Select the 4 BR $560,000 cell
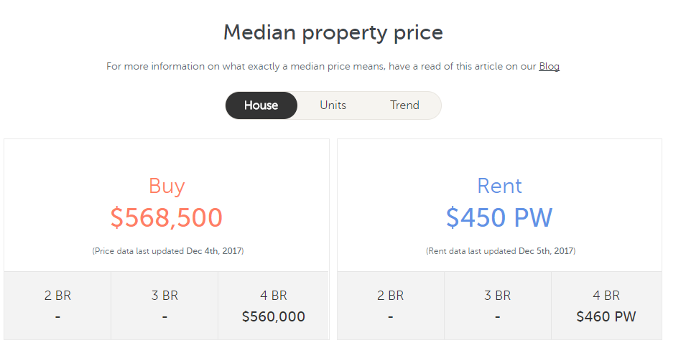 click(273, 306)
